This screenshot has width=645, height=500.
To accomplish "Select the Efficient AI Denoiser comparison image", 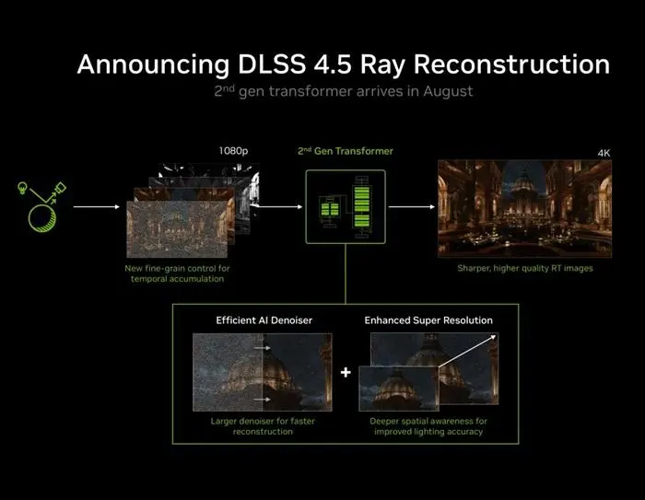I will point(263,372).
